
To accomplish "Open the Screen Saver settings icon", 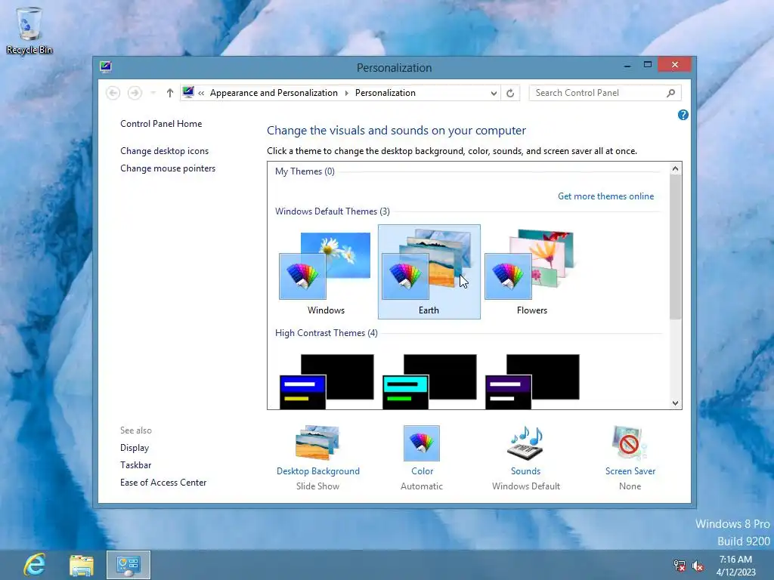I will (630, 443).
